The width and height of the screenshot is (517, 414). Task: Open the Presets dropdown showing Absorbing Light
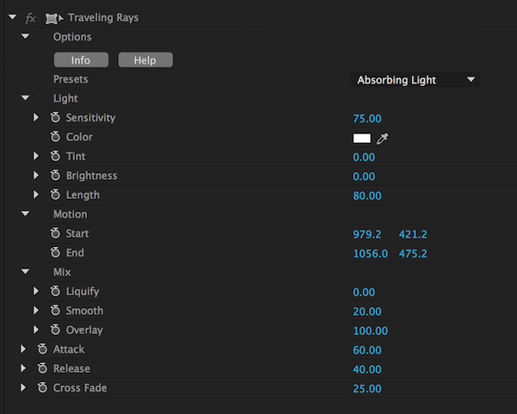click(416, 80)
